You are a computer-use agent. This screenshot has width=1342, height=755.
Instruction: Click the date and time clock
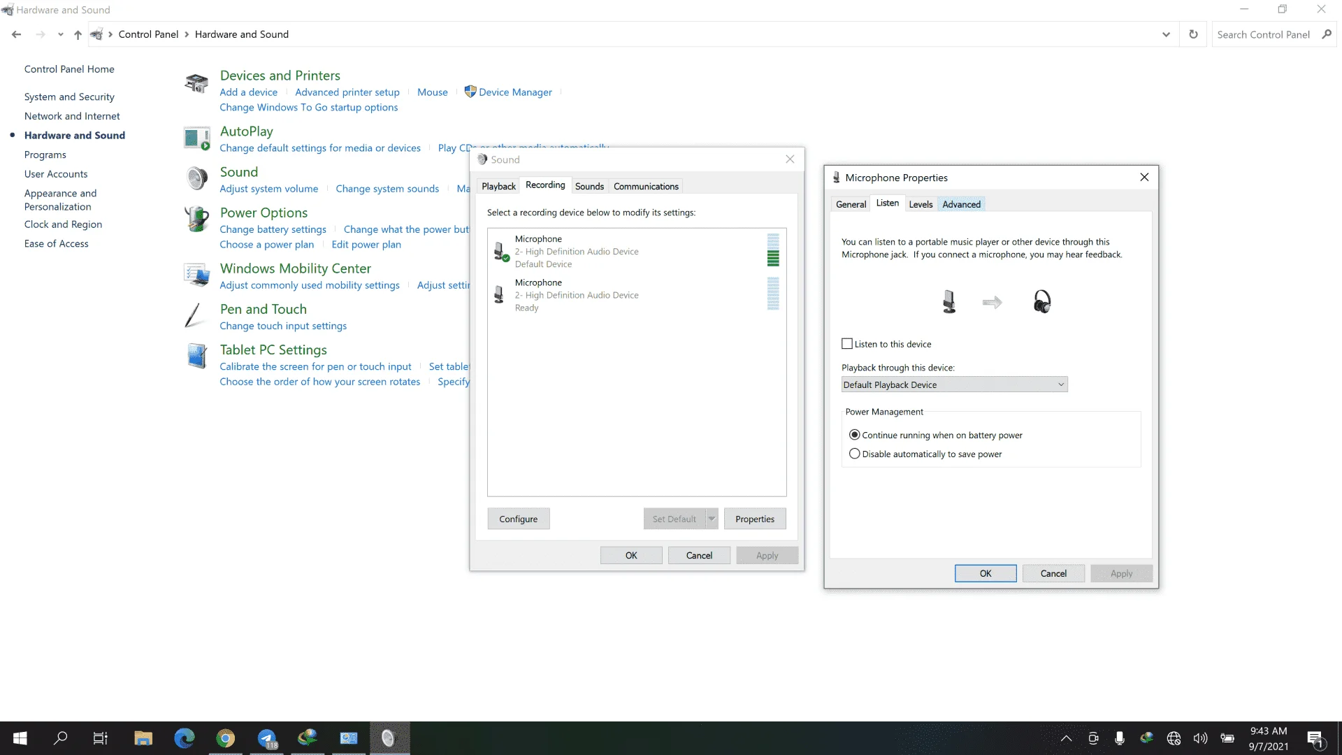(x=1269, y=738)
